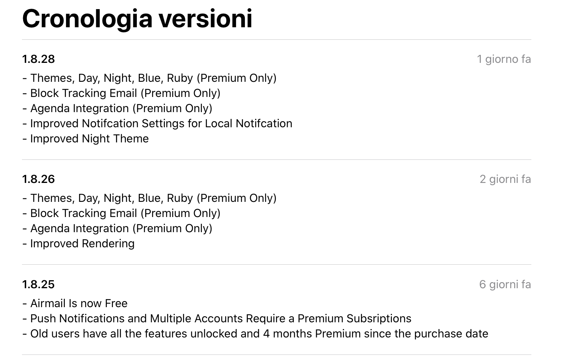Click 'Improved Night Theme' release note
Image resolution: width=570 pixels, height=356 pixels.
86,139
